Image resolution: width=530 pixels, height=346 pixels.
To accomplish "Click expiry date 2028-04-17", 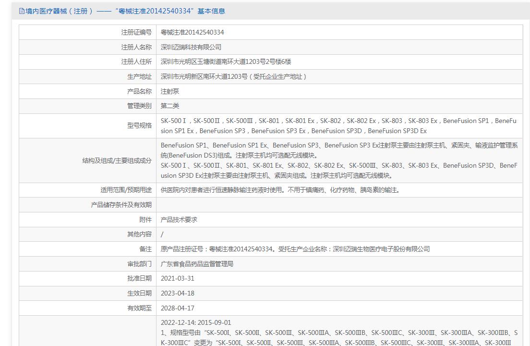I will [x=178, y=309].
